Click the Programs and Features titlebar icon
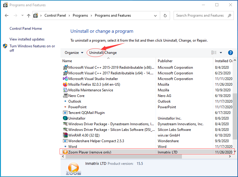 click(x=5, y=5)
